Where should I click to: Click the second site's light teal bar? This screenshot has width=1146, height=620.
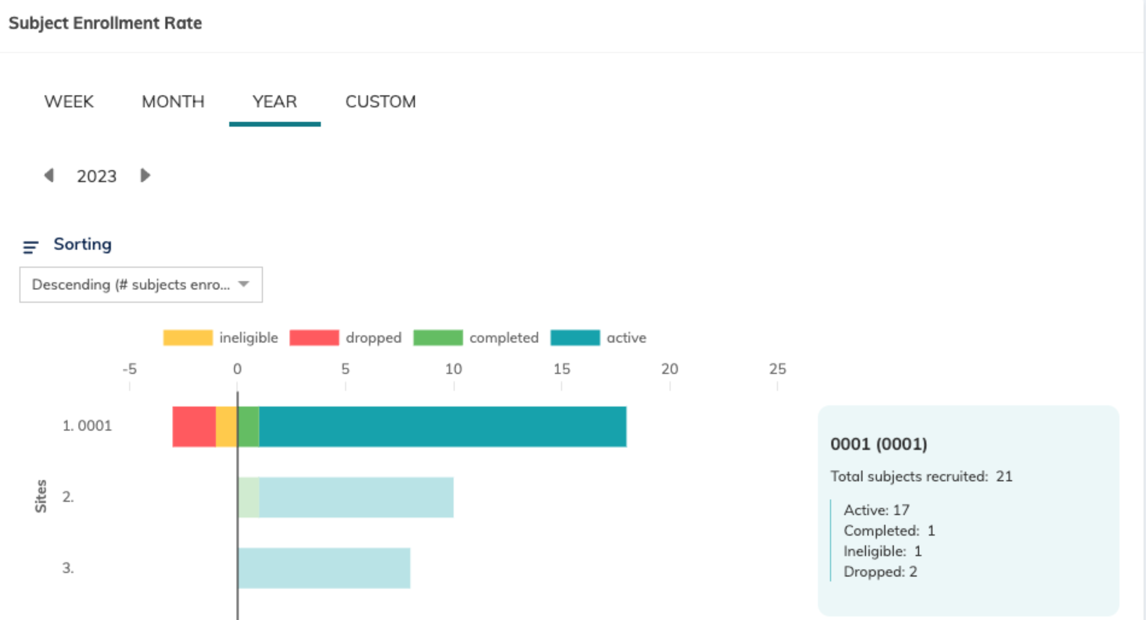[x=356, y=497]
